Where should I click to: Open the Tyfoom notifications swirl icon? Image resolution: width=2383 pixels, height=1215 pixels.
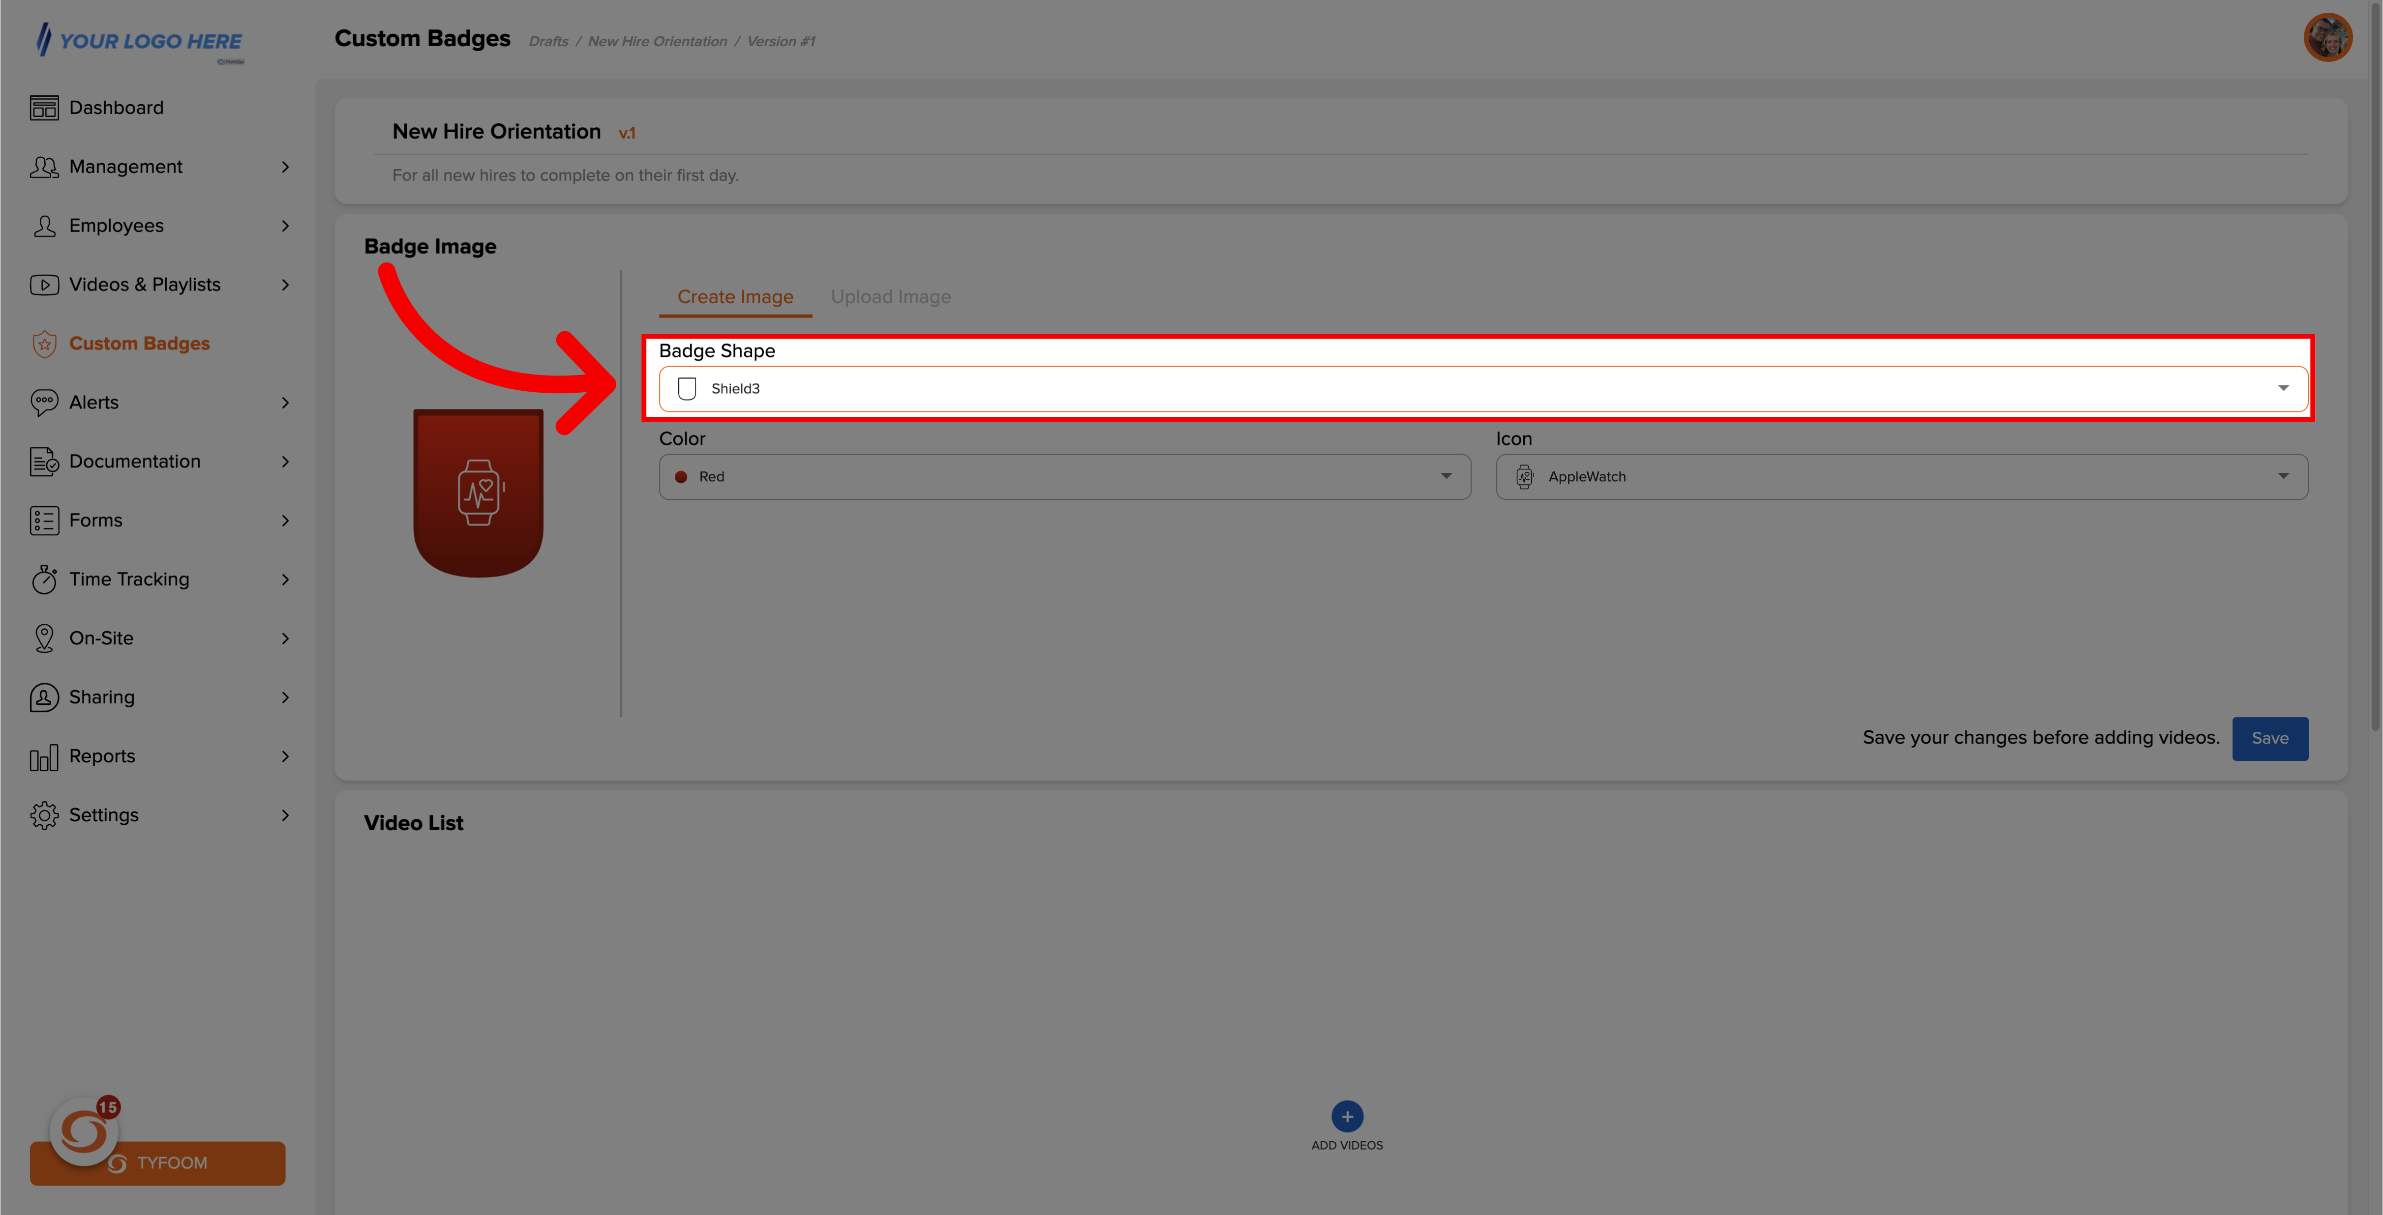pos(84,1131)
